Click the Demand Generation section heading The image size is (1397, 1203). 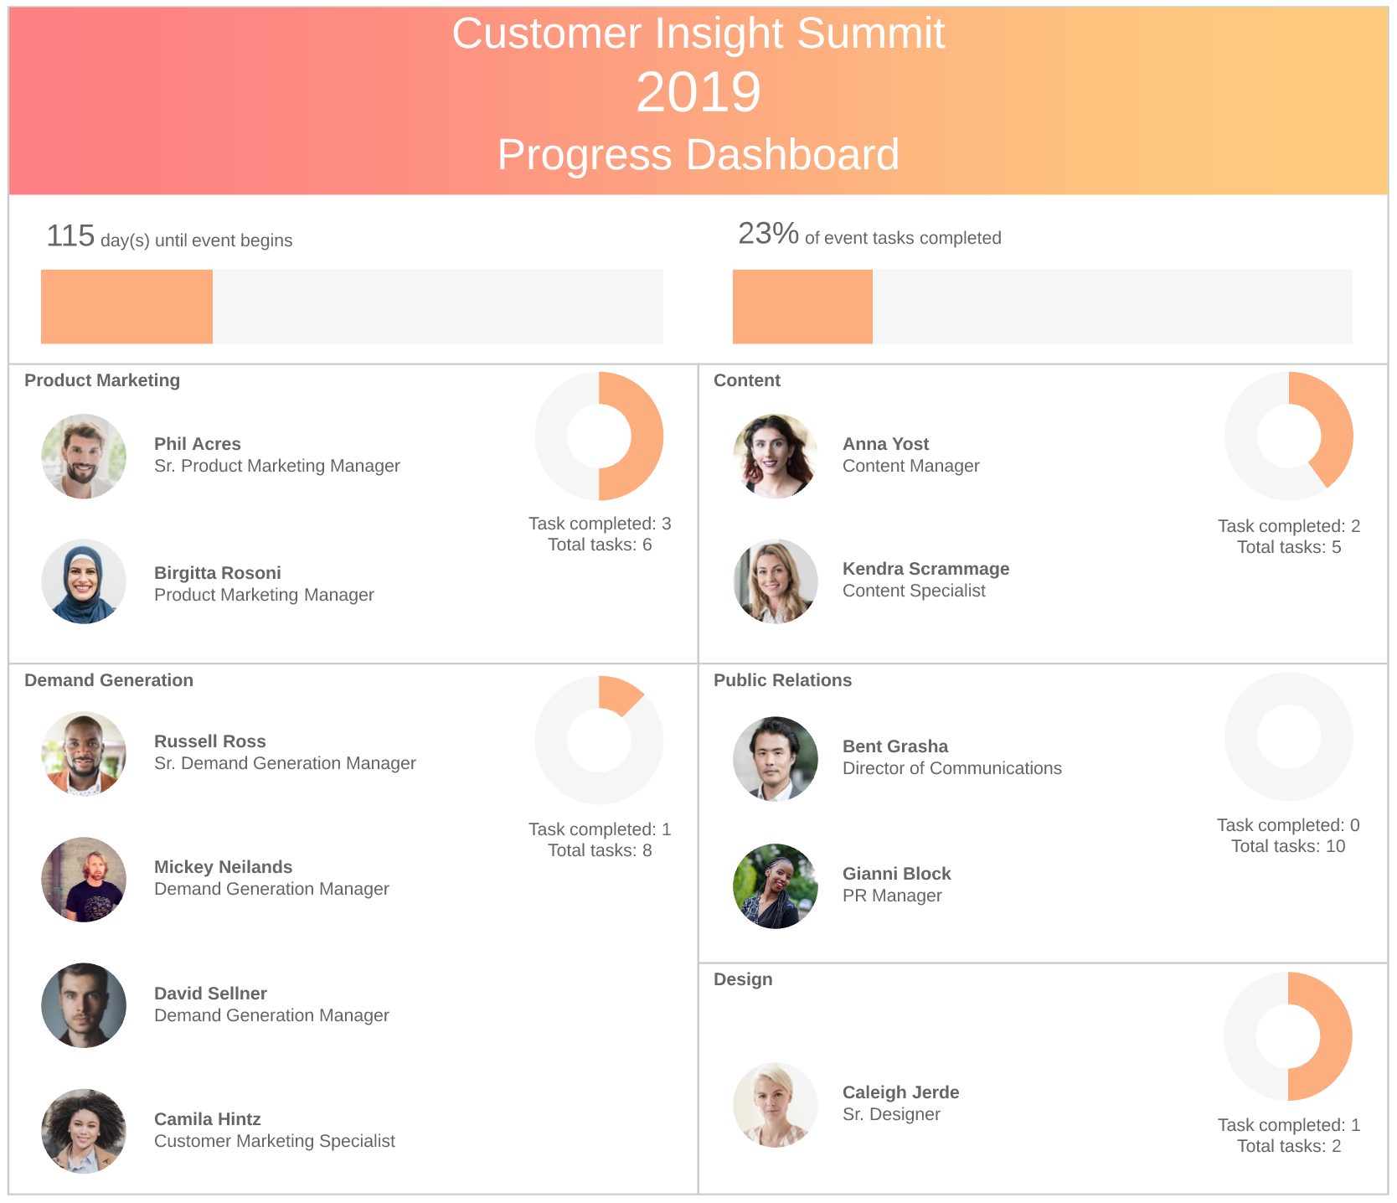109,680
